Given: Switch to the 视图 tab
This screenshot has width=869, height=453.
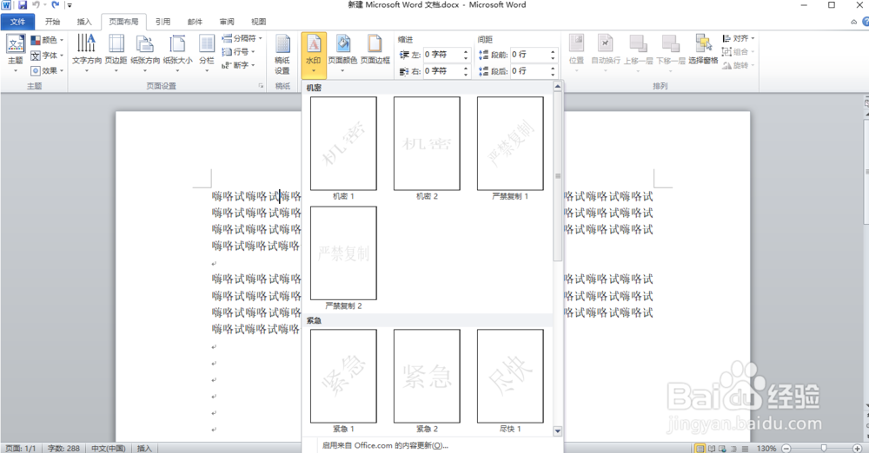Looking at the screenshot, I should (x=258, y=22).
